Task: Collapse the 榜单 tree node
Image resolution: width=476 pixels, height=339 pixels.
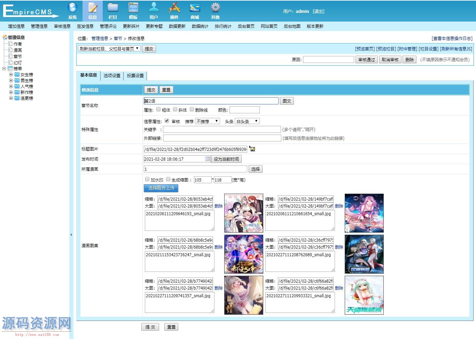Action: point(4,68)
